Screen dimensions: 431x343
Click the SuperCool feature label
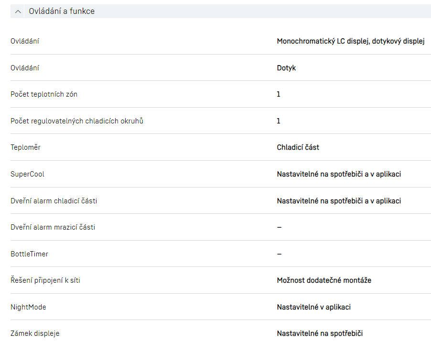tap(27, 174)
